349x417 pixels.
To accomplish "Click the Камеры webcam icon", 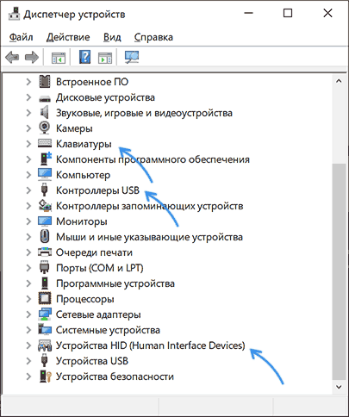I will pyautogui.click(x=45, y=128).
